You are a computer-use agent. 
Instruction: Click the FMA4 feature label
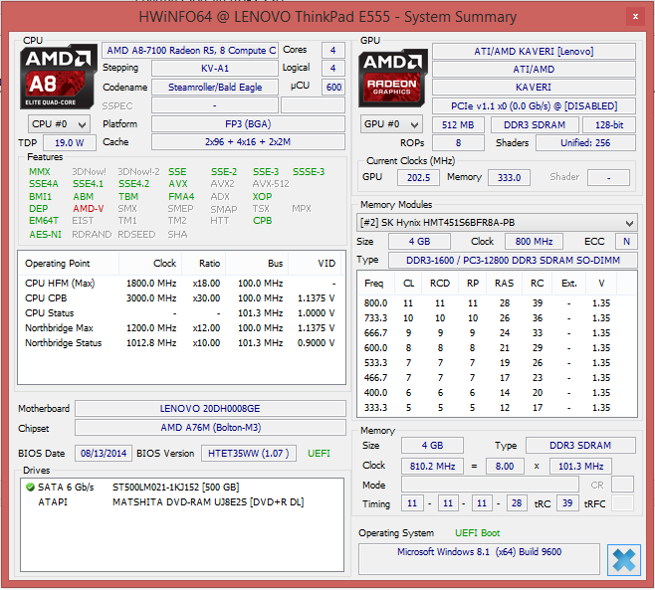point(181,196)
